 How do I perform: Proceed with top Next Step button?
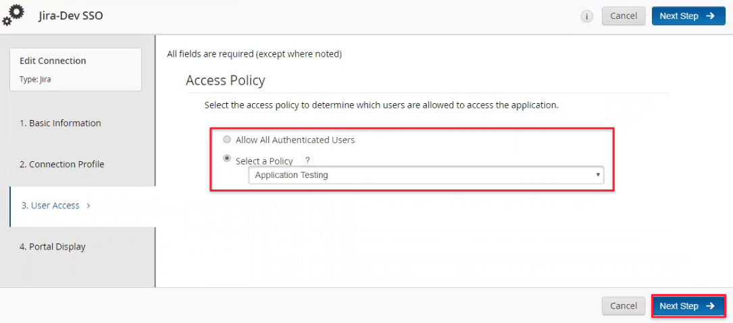pos(688,16)
